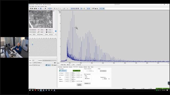Click the Start acquisition button
The height and width of the screenshot is (95, 170).
coord(41,30)
